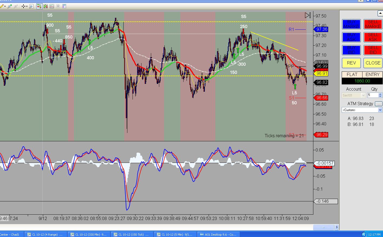Click the BUY ASK button

[351, 37]
